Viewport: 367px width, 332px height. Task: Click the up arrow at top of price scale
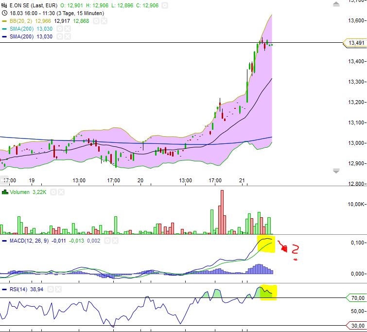[336, 4]
